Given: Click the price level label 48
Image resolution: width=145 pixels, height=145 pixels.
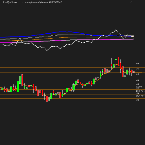Looking at the screenshot, I should [137, 80].
